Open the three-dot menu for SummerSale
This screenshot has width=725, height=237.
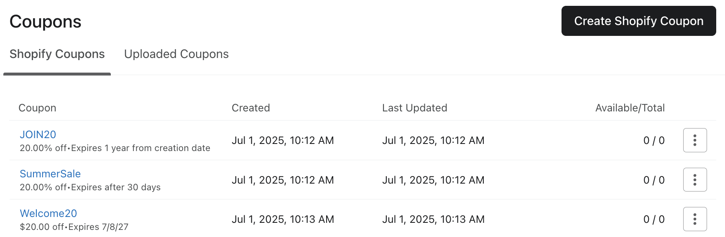(x=694, y=180)
